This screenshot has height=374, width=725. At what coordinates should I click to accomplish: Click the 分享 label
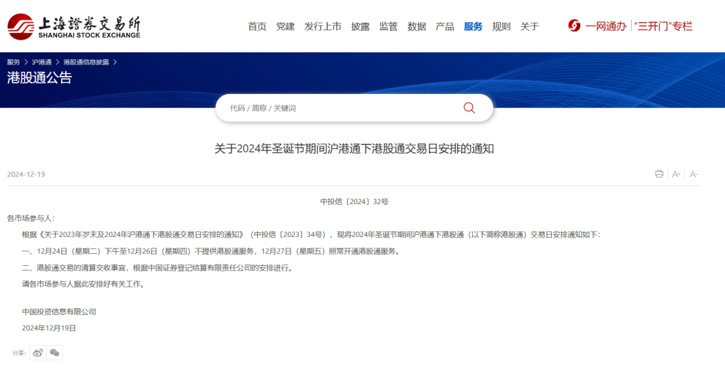pyautogui.click(x=19, y=353)
